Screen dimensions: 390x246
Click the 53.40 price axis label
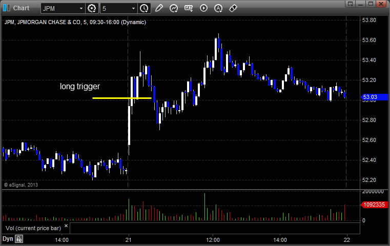click(369, 60)
